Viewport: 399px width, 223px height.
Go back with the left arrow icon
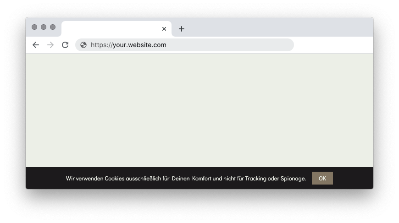[x=36, y=45]
